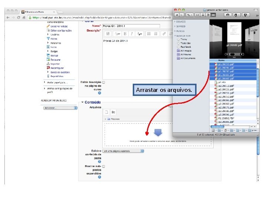
Task: Insert a bulleted list in editor
Action: coord(149,34)
